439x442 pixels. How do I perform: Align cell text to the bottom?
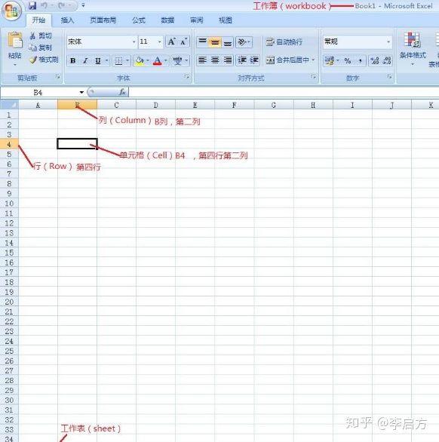coord(228,42)
